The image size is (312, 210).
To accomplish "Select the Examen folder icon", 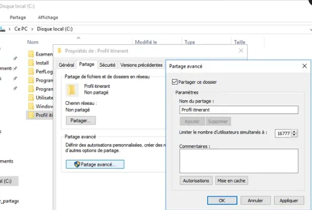I will (31, 54).
